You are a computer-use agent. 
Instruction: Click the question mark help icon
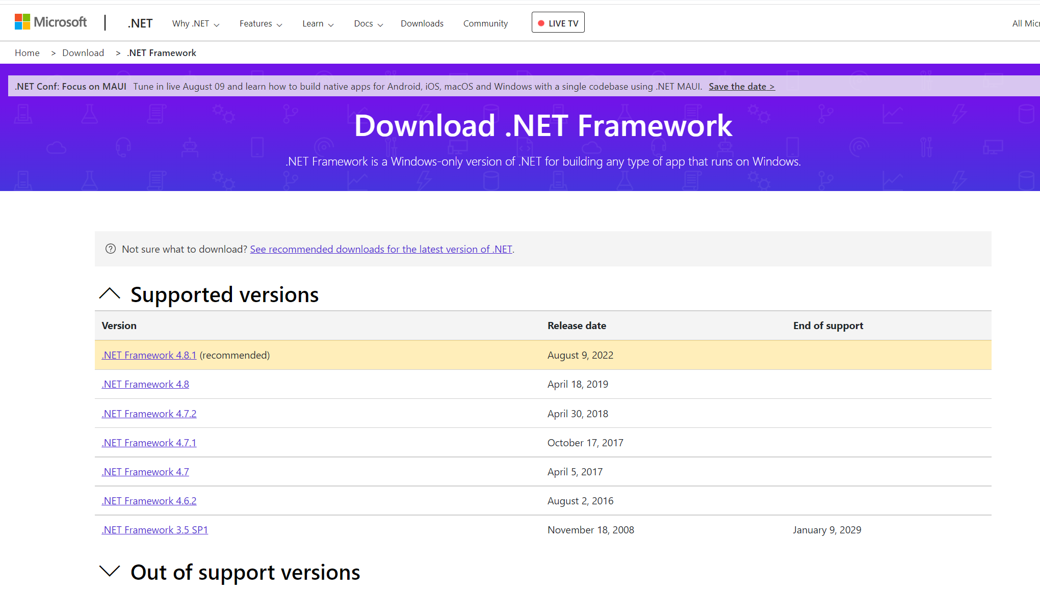tap(111, 249)
